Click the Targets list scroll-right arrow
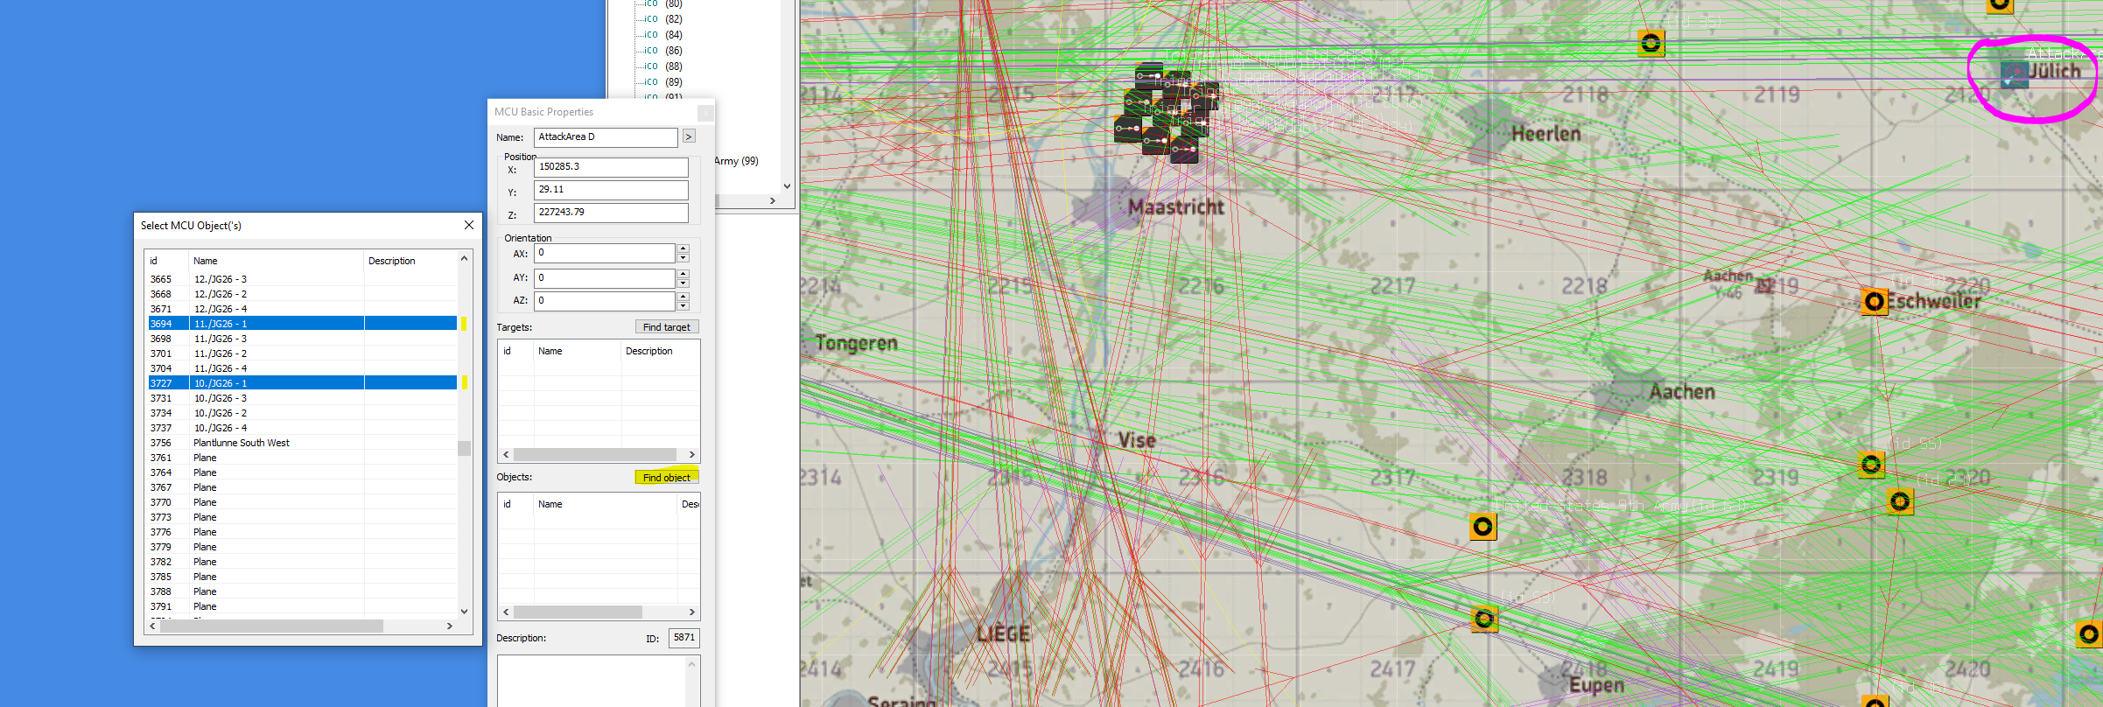 click(x=692, y=455)
